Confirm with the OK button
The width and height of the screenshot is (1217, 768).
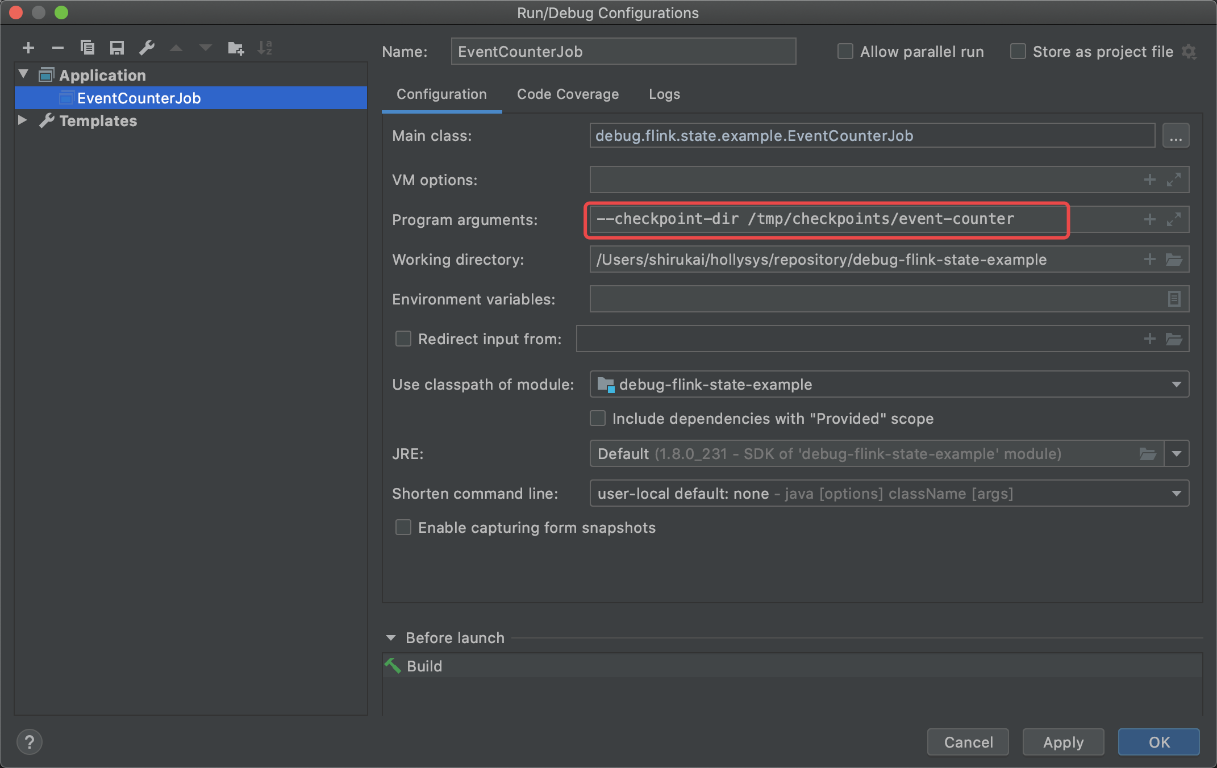[1159, 742]
